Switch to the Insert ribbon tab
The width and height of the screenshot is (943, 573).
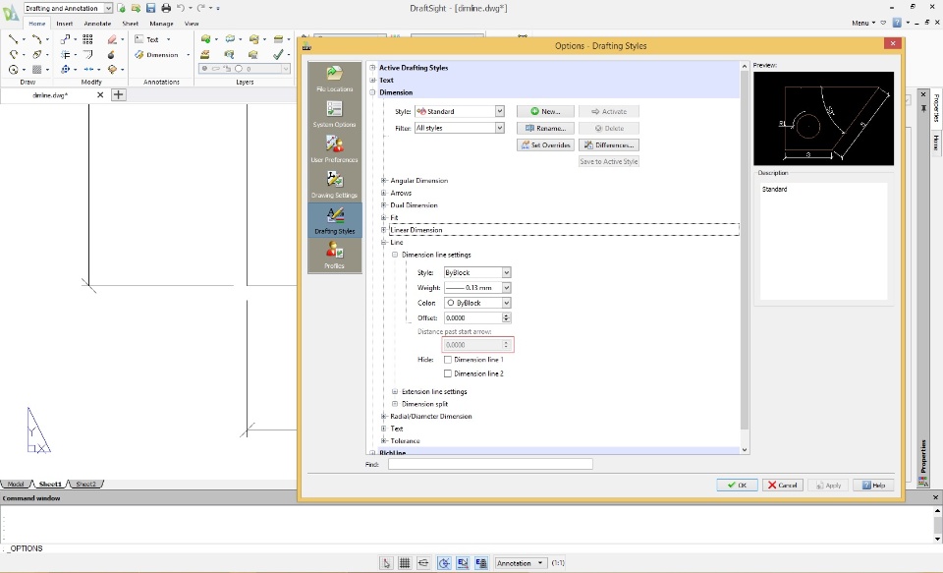(x=65, y=23)
